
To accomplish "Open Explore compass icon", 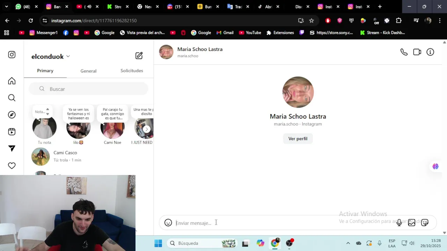I will point(12,115).
